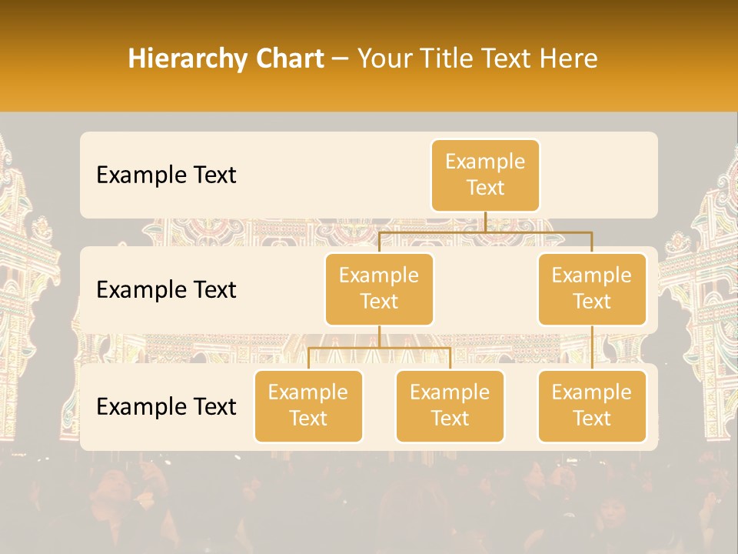Select the "Your Title Text Here" placeholder
The width and height of the screenshot is (738, 554).
[x=477, y=58]
